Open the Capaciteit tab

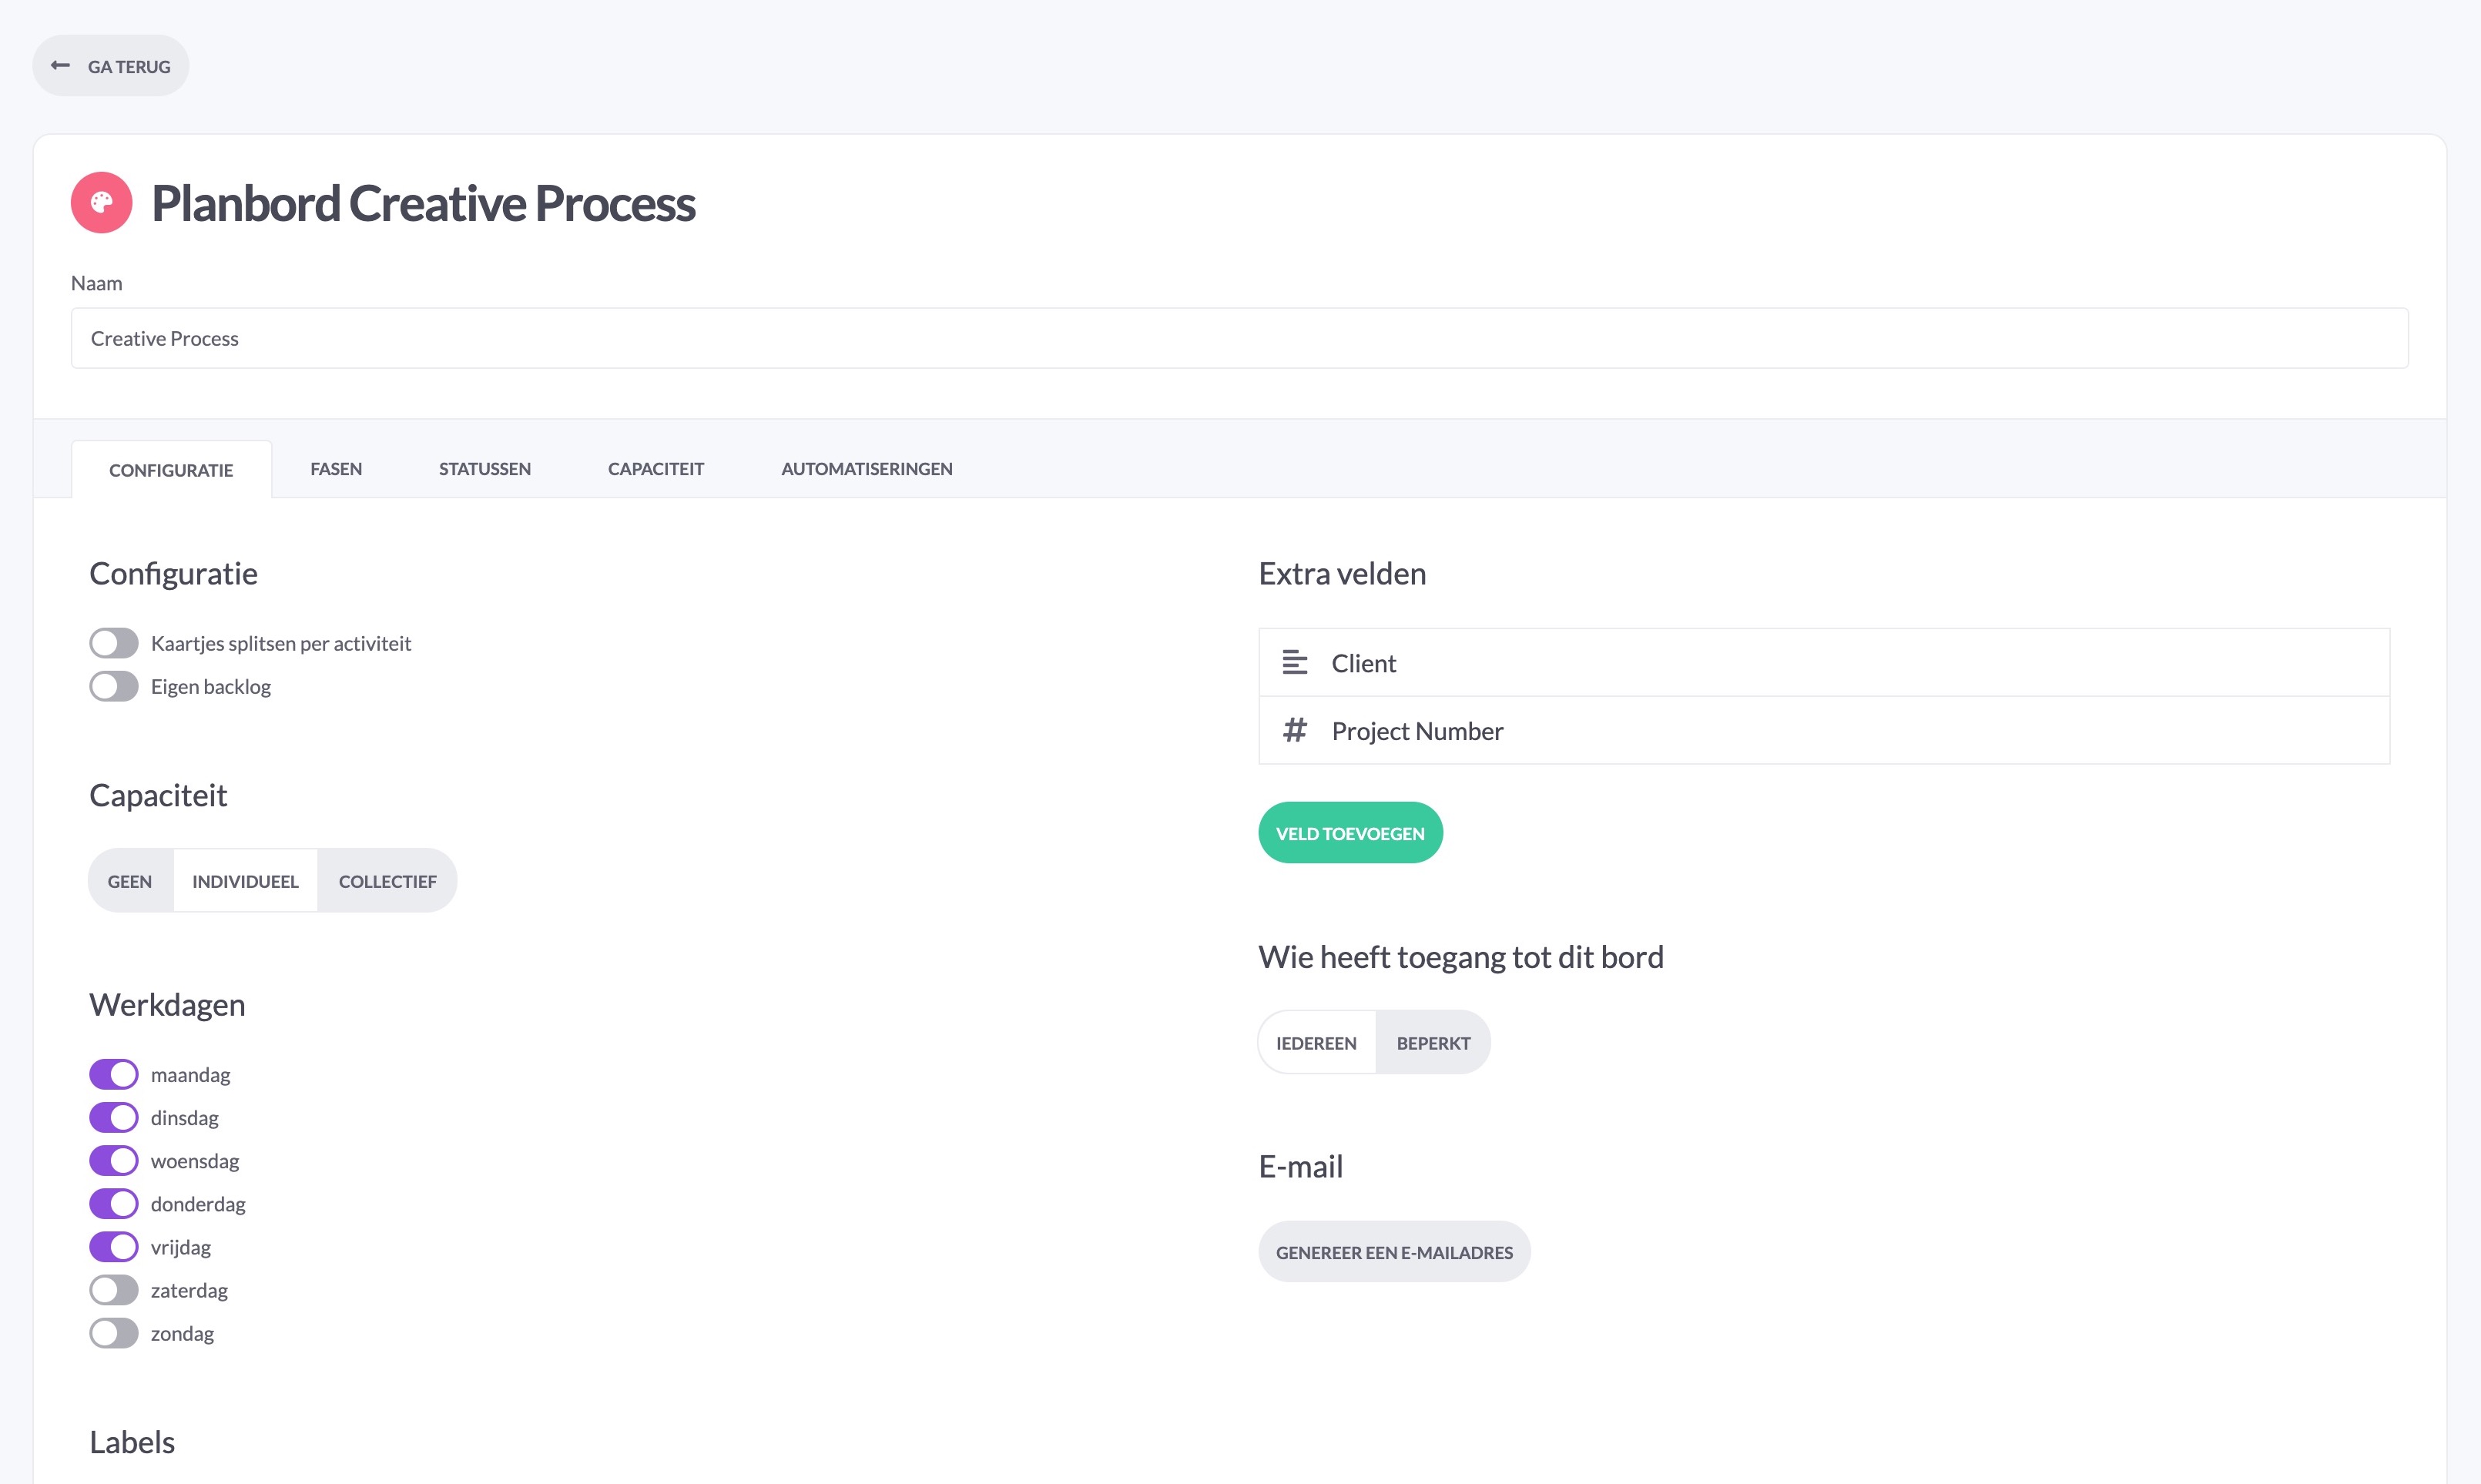[656, 468]
